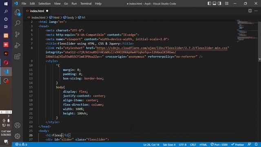Image resolution: width=261 pixels, height=147 pixels.
Task: Open editor More Actions ellipsis
Action: [256, 11]
